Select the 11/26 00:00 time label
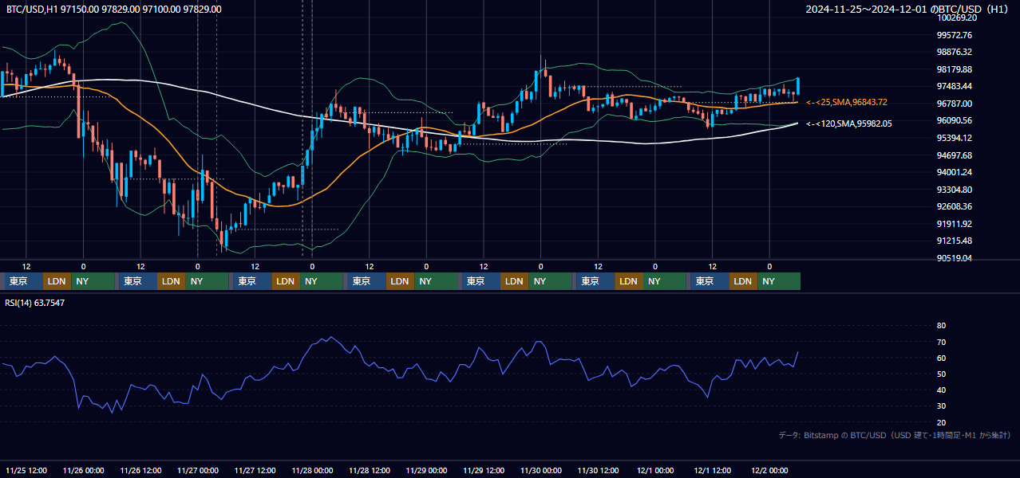 coord(83,470)
